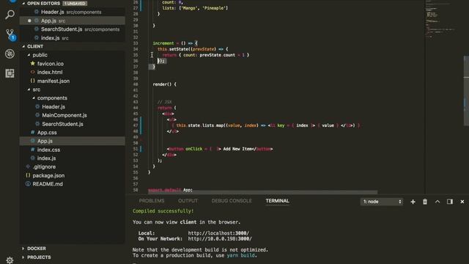The image size is (469, 264).
Task: Open the Extensions view icon
Action: click(x=10, y=73)
